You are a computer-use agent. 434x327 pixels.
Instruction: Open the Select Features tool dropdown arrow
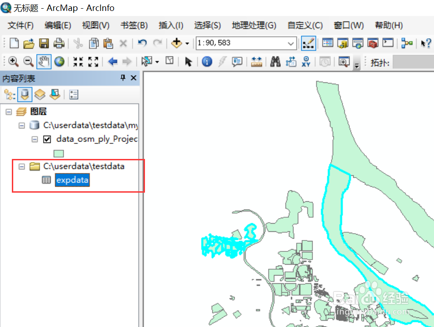pyautogui.click(x=157, y=62)
